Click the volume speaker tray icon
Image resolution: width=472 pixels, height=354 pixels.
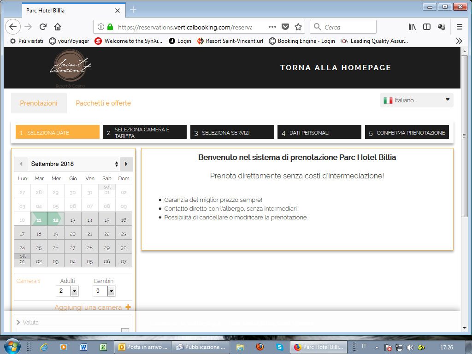point(410,348)
